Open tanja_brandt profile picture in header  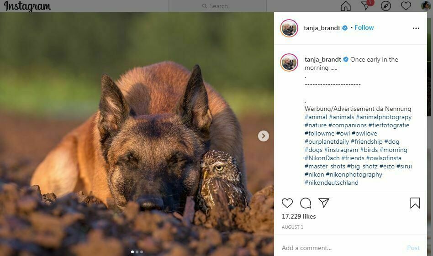coord(289,28)
